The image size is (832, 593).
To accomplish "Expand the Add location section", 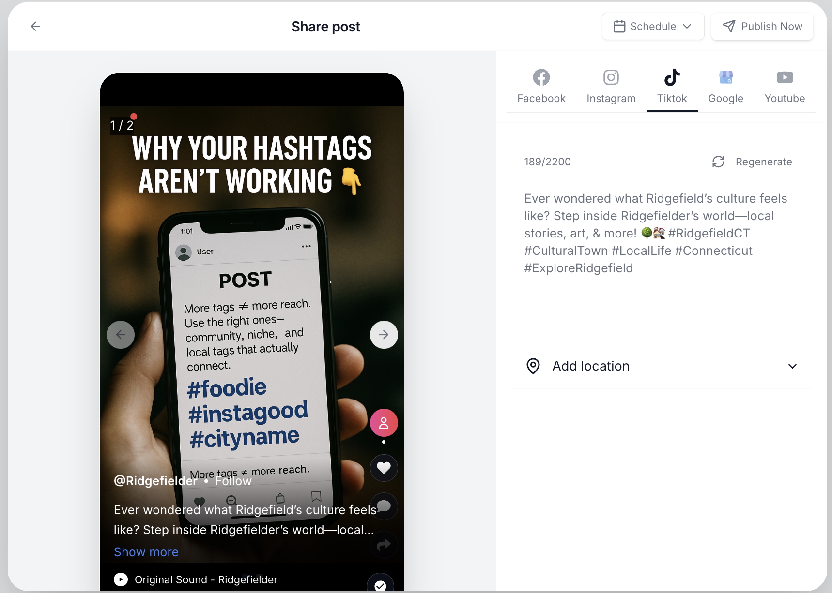I will [662, 366].
